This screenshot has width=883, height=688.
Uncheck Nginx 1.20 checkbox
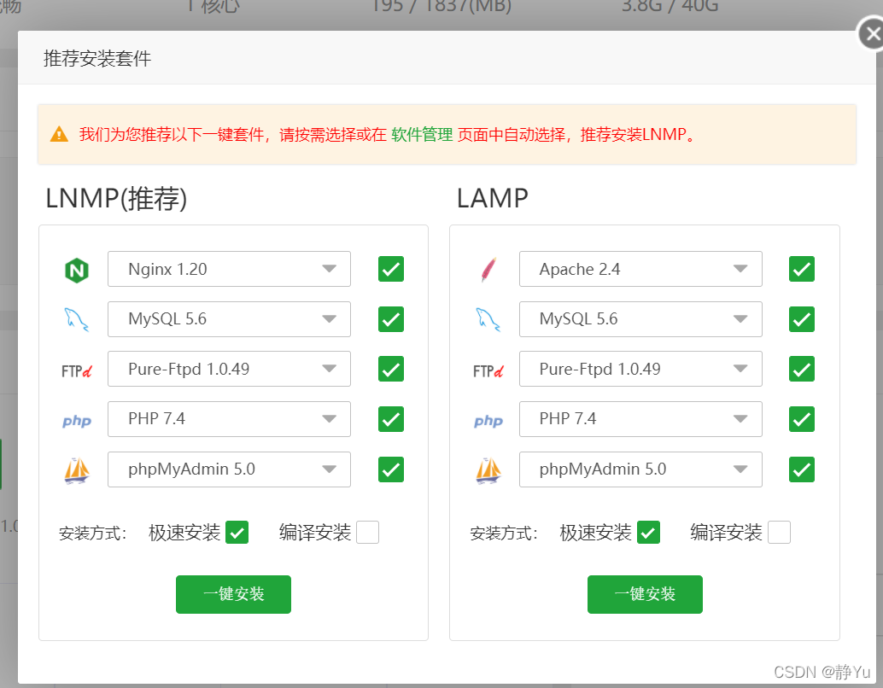tap(391, 269)
